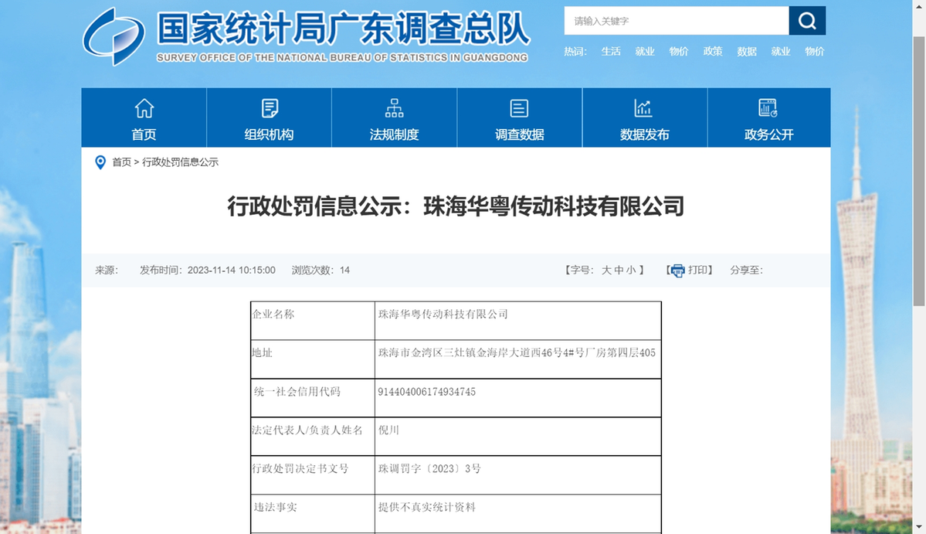The height and width of the screenshot is (534, 926).
Task: Click the scrollbar down arrow
Action: [919, 527]
